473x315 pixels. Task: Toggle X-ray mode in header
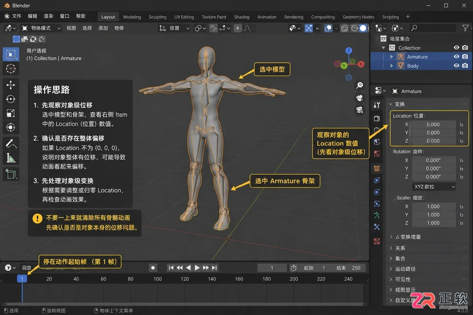click(344, 28)
